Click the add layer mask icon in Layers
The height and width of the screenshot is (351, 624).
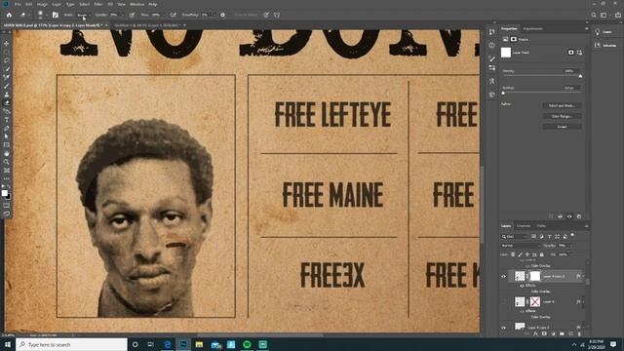(544, 333)
